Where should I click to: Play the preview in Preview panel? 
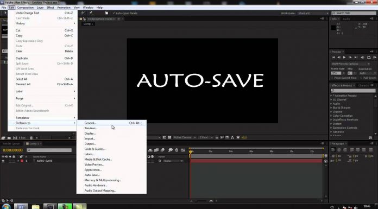coord(344,58)
